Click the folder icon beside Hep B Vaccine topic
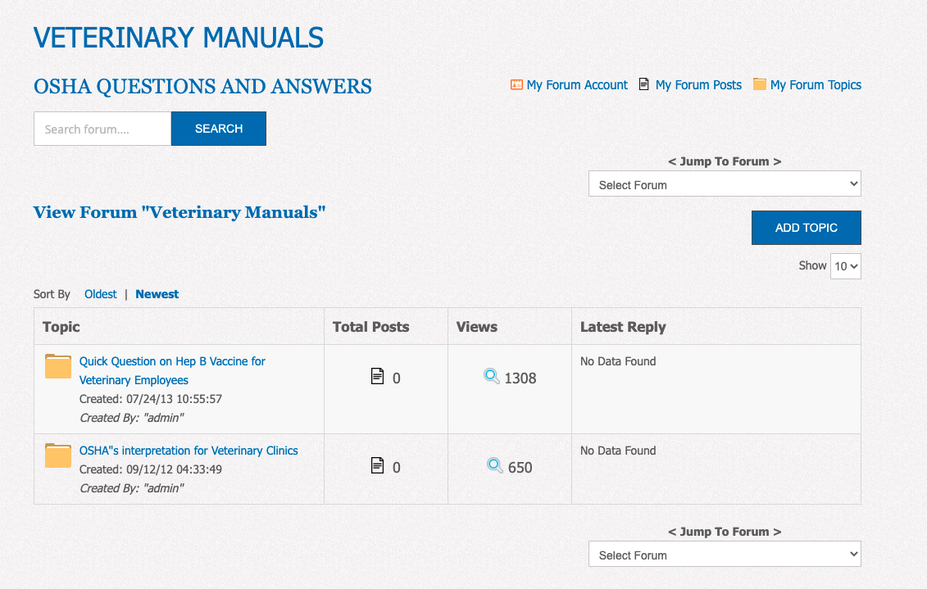The width and height of the screenshot is (927, 589). [x=58, y=366]
